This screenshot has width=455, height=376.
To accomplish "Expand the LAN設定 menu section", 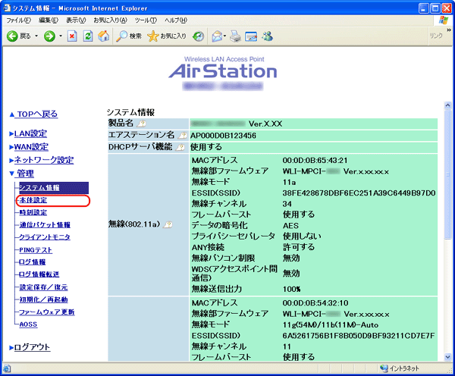I will click(x=28, y=133).
